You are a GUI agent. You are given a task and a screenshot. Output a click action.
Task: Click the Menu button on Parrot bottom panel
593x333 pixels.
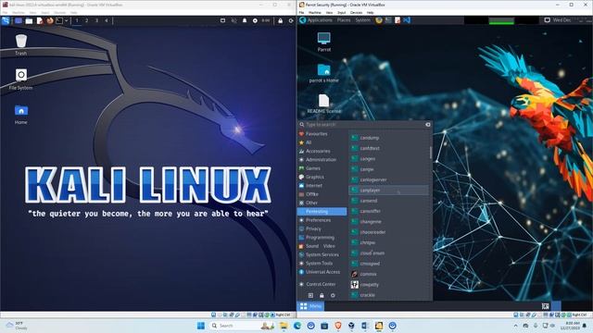[311, 306]
